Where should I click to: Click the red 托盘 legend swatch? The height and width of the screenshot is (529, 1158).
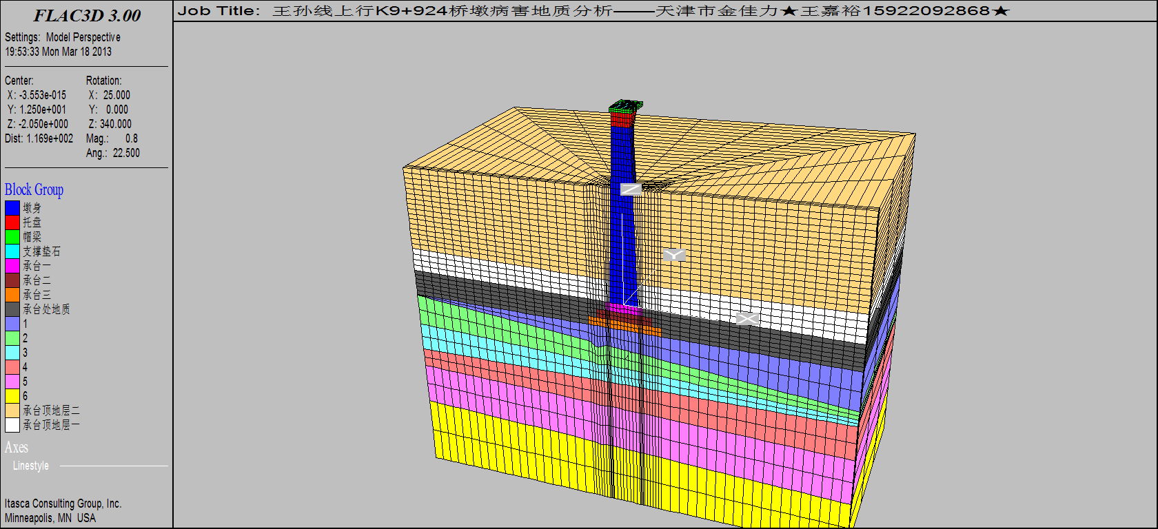click(x=12, y=222)
